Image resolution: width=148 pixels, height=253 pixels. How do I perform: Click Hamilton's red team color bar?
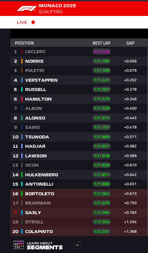point(22,99)
